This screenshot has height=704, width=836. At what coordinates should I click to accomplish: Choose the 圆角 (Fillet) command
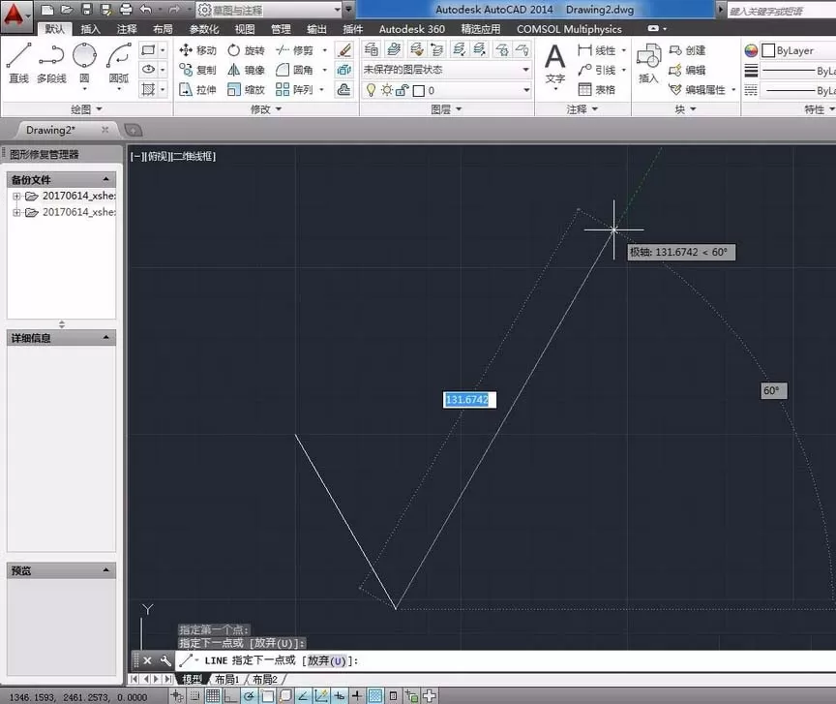[294, 70]
